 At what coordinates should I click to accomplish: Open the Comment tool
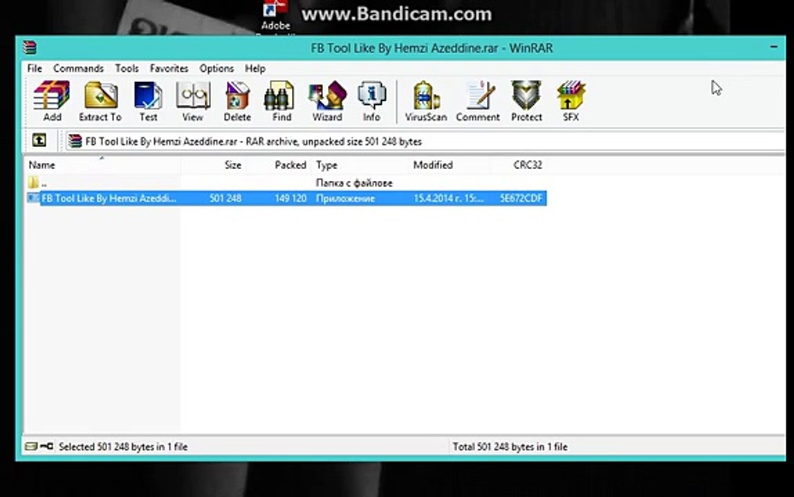[477, 101]
